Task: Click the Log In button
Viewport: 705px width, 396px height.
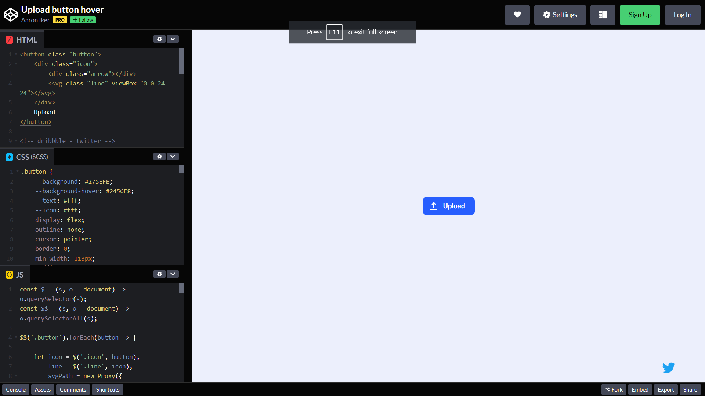Action: pos(682,15)
